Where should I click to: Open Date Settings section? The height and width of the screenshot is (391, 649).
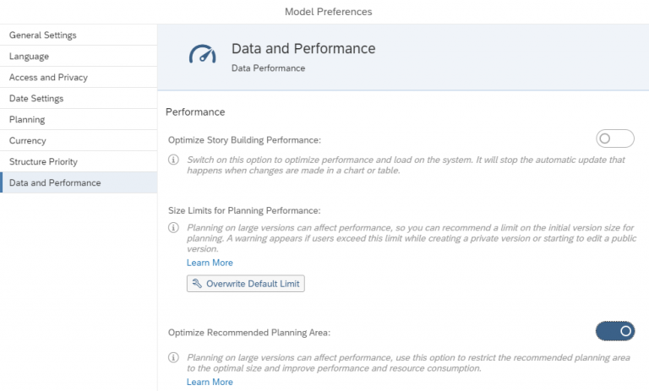click(79, 98)
